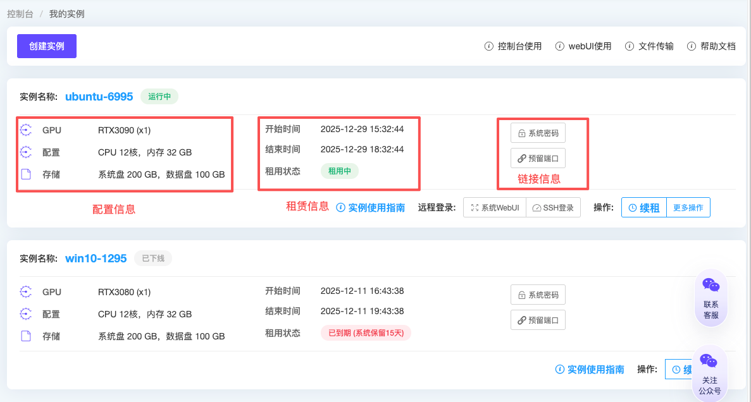The height and width of the screenshot is (402, 751).
Task: Open 控制台使用 help link
Action: pos(513,46)
